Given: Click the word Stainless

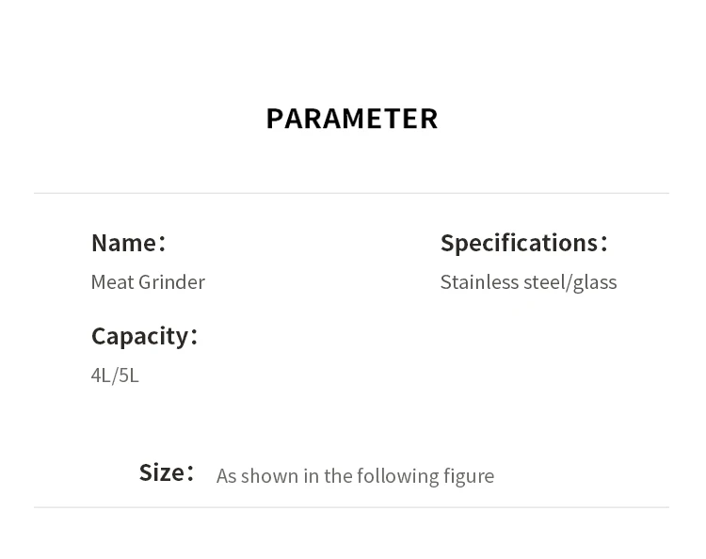Looking at the screenshot, I should 476,282.
